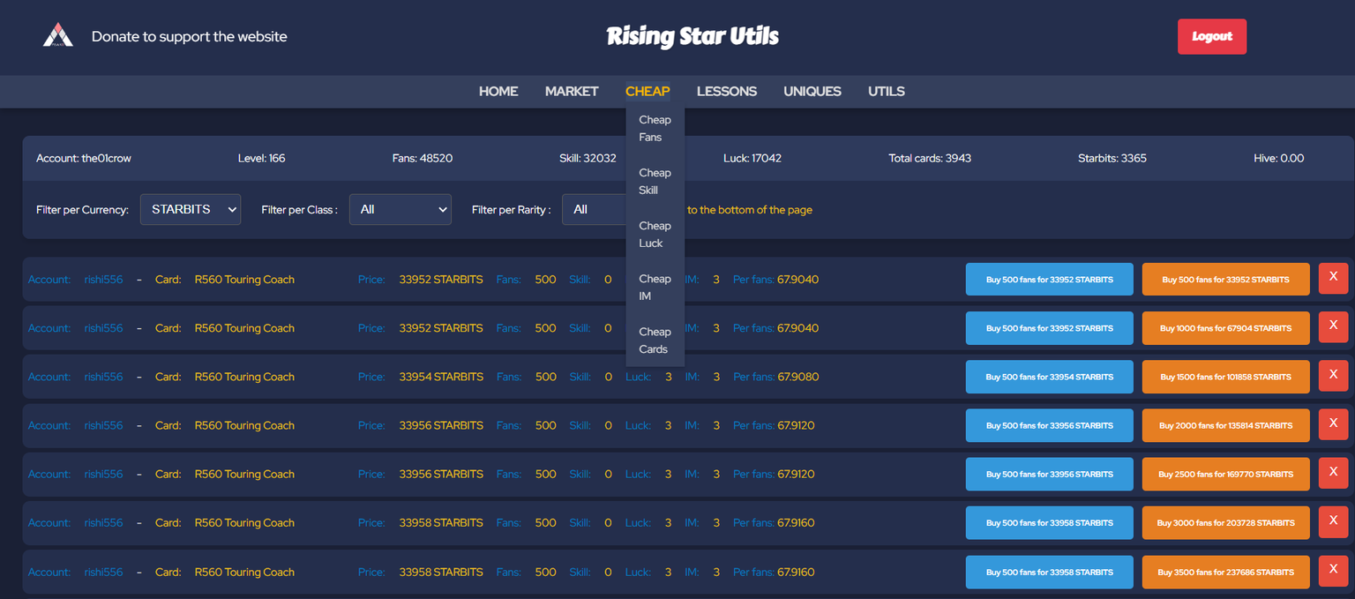Click orange Buy 500 fans for 33952 STARBITS
This screenshot has height=599, width=1355.
1226,280
